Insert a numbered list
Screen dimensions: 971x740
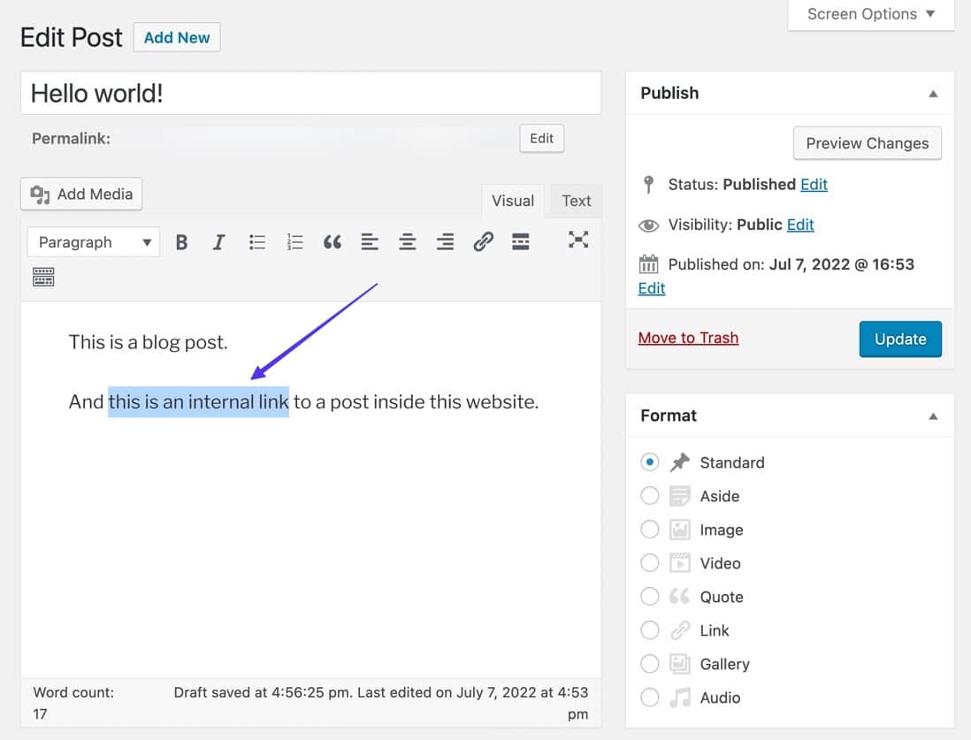tap(294, 240)
